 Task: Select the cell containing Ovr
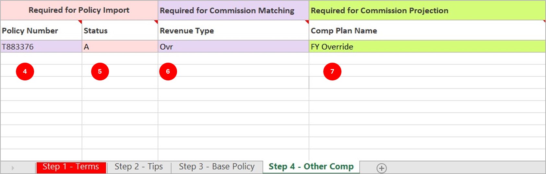tap(233, 46)
